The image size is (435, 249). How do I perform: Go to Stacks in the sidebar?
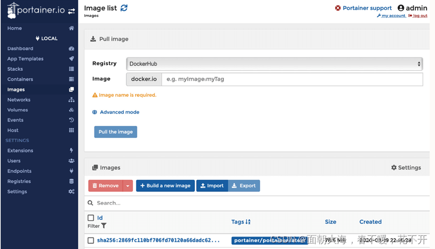(x=15, y=69)
